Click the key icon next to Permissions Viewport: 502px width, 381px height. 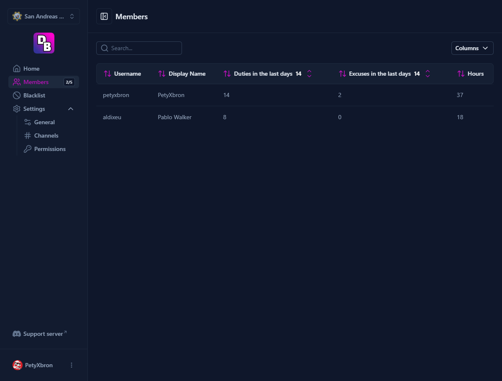[x=27, y=148]
